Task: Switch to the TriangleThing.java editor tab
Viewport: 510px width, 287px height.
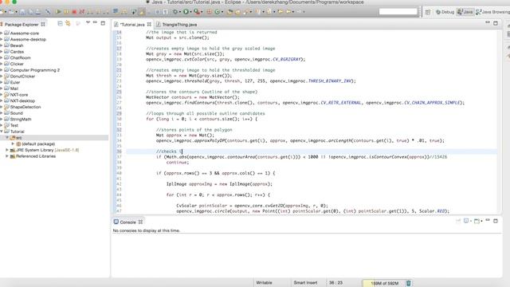Action: tap(177, 25)
